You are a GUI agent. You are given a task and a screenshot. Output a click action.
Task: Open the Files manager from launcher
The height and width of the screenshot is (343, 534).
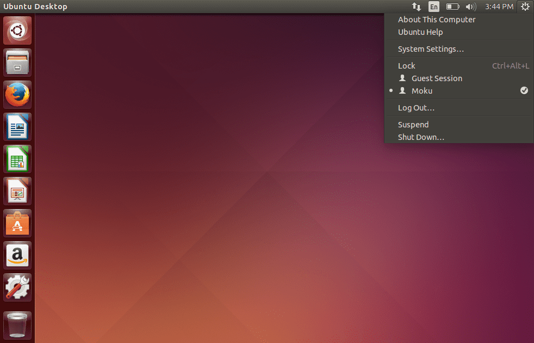[17, 63]
